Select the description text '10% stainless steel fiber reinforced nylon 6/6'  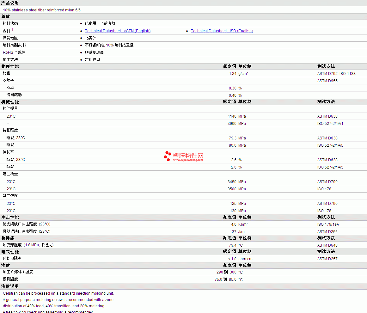point(42,10)
